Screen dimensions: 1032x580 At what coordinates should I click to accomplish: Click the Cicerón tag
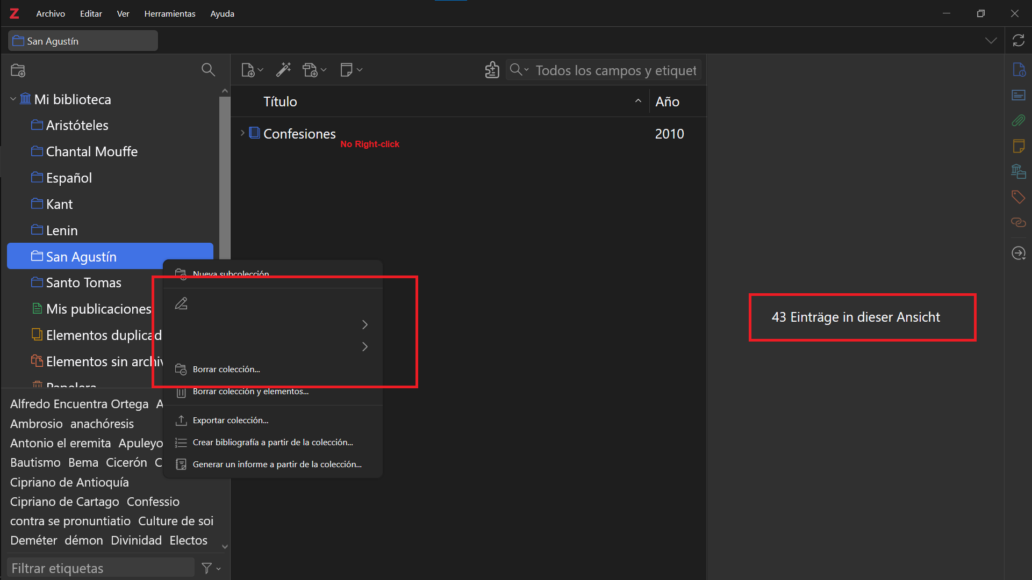point(126,462)
